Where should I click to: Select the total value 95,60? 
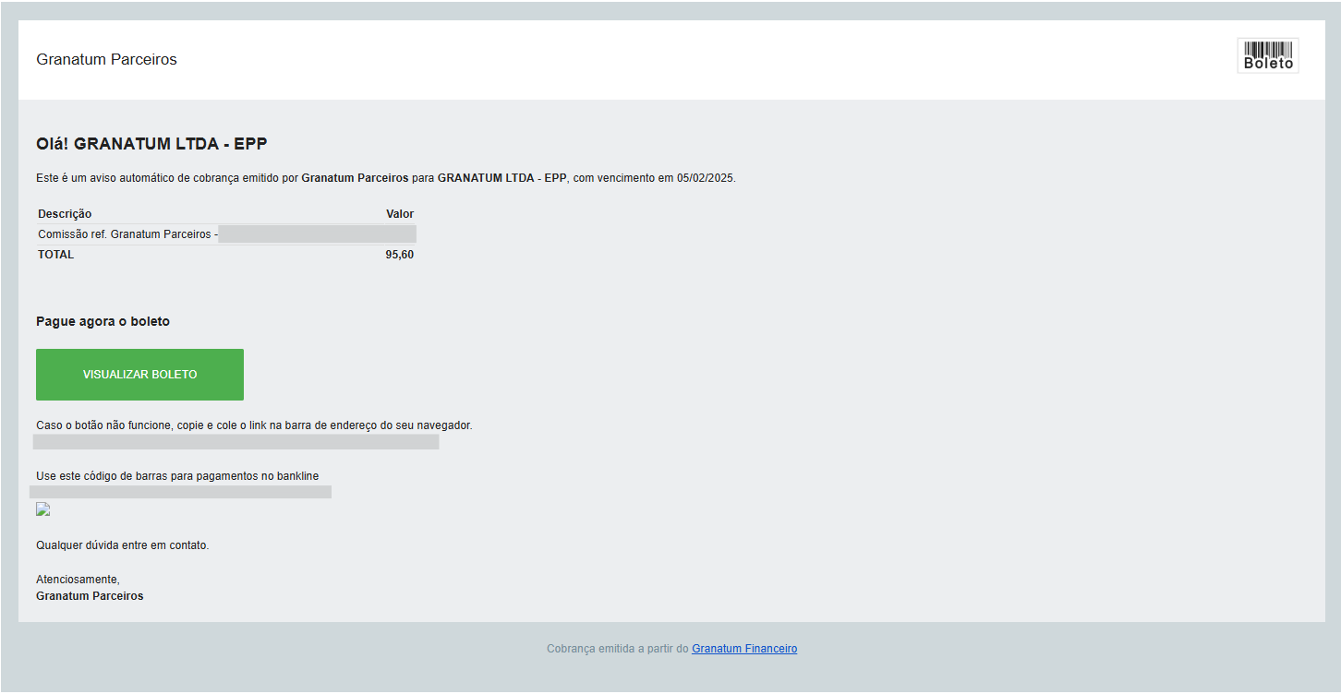(400, 255)
